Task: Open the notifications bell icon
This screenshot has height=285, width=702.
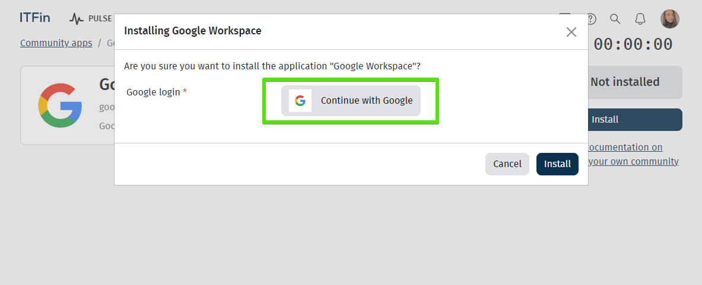Action: (x=640, y=19)
